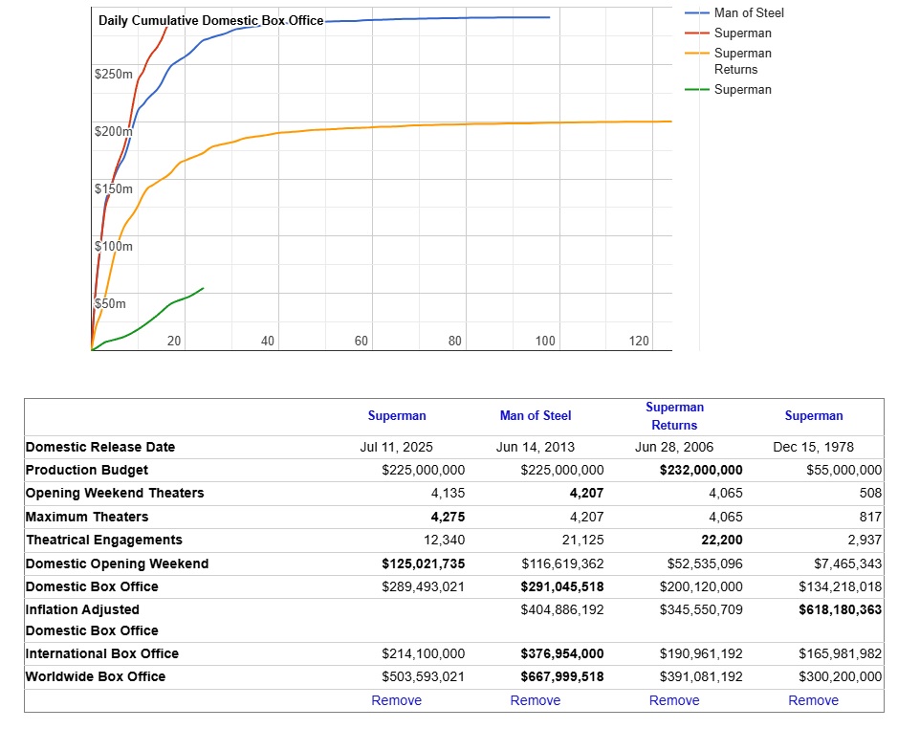Viewport: 898px width, 729px height.
Task: Click the $125,021,735 opening weekend value
Action: click(424, 563)
